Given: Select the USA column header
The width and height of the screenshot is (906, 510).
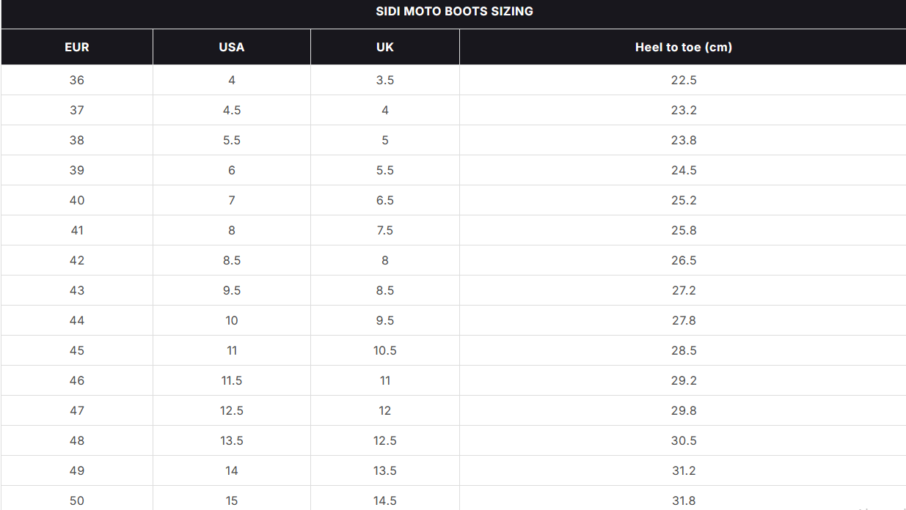Looking at the screenshot, I should point(232,47).
